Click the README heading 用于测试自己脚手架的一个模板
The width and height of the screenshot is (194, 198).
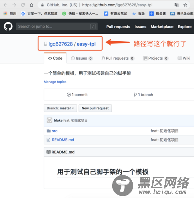point(103,172)
